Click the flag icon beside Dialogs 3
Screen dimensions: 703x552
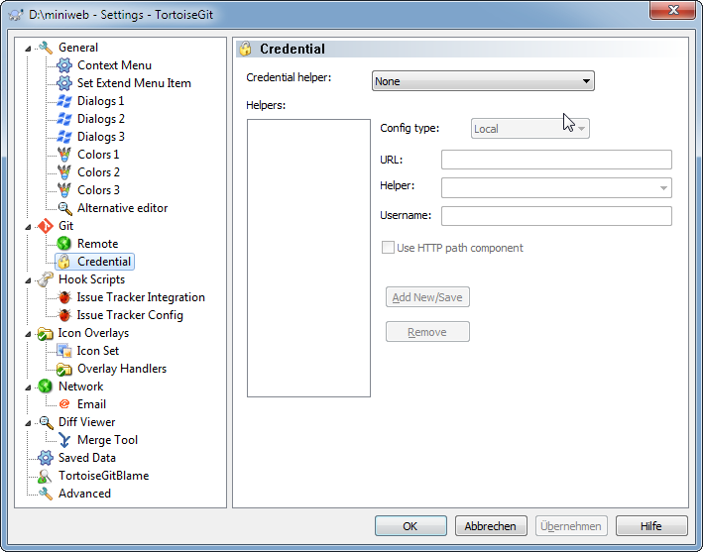[x=64, y=137]
